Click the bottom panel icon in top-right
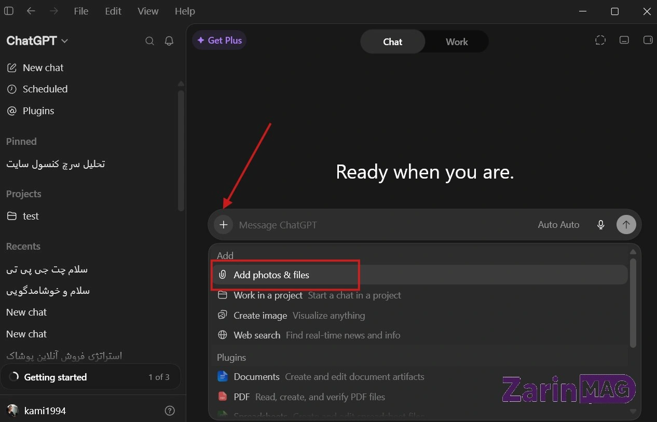Image resolution: width=657 pixels, height=422 pixels. click(624, 40)
